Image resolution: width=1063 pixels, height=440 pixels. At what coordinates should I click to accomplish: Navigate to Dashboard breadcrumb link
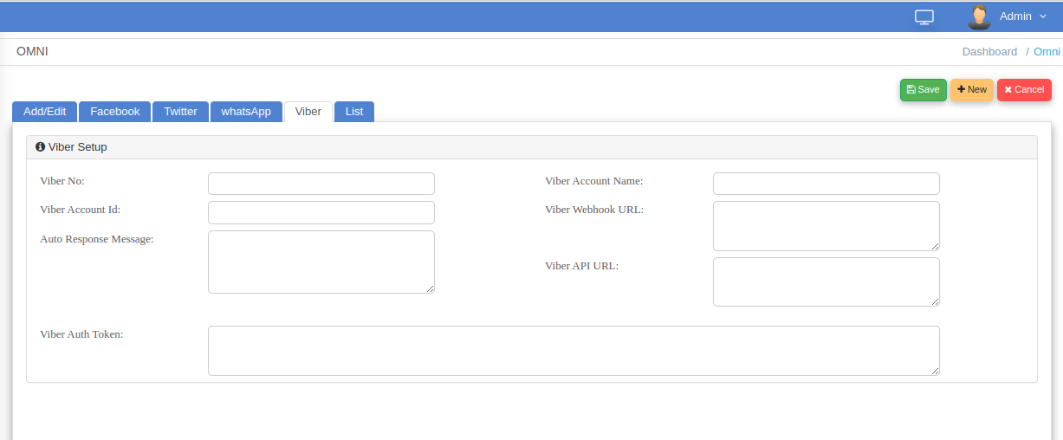tap(989, 52)
